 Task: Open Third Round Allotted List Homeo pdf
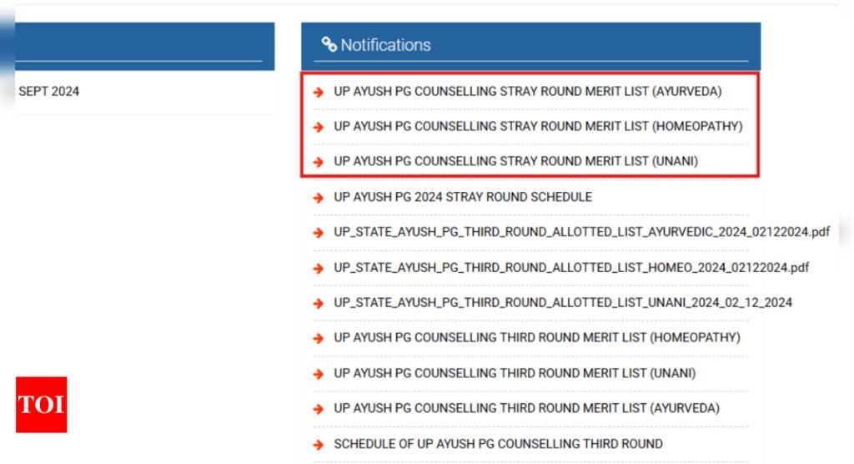(x=571, y=267)
